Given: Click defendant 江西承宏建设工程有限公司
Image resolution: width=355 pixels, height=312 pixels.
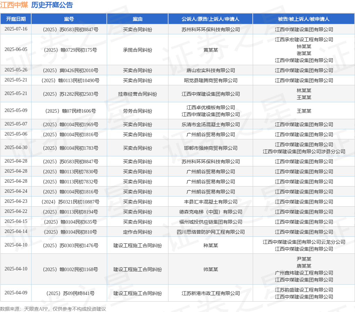Looking at the screenshot, I should pos(304,40).
